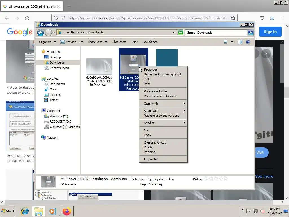Click See more link in Google panel
289x217 pixels.
(x=264, y=176)
